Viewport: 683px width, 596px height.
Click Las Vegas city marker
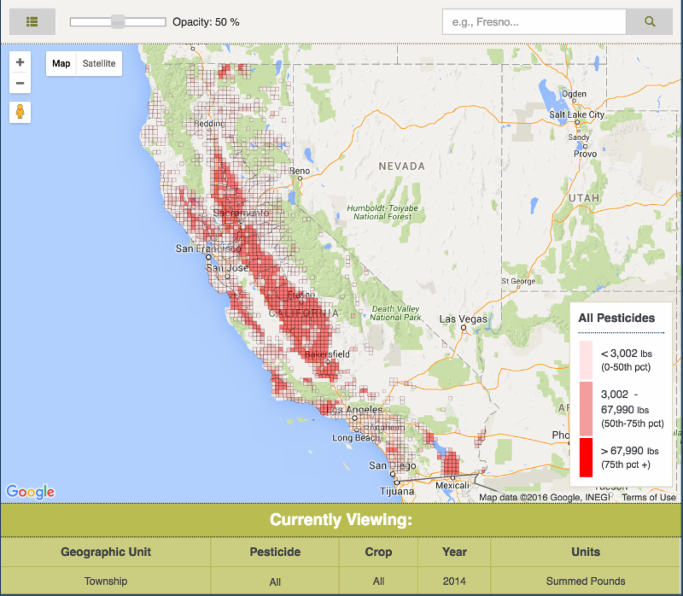(464, 326)
